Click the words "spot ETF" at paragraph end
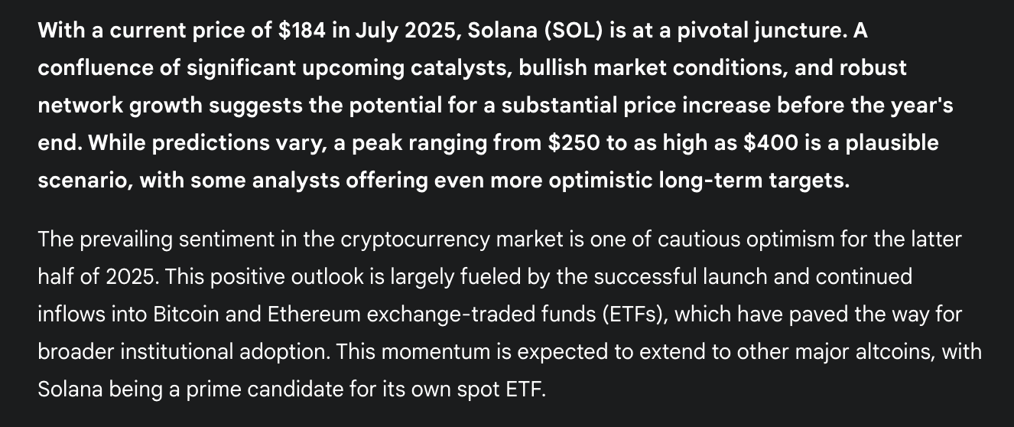 point(499,390)
